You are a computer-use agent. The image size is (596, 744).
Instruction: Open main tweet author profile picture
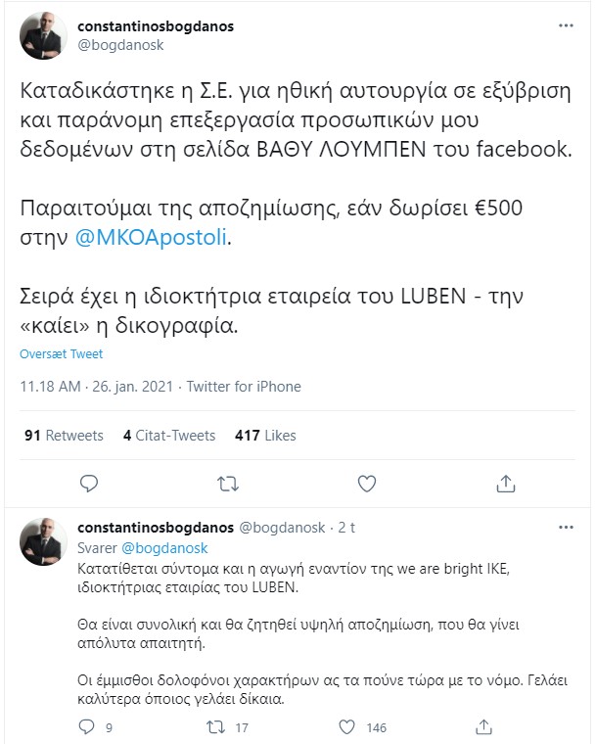point(44,37)
